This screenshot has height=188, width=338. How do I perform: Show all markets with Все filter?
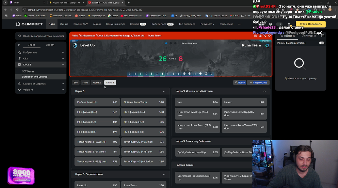point(76,83)
